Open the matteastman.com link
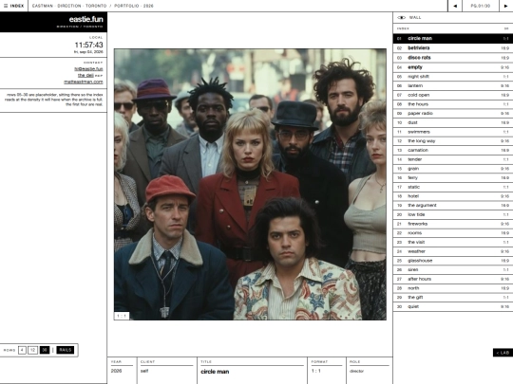513x384 pixels. pos(83,82)
